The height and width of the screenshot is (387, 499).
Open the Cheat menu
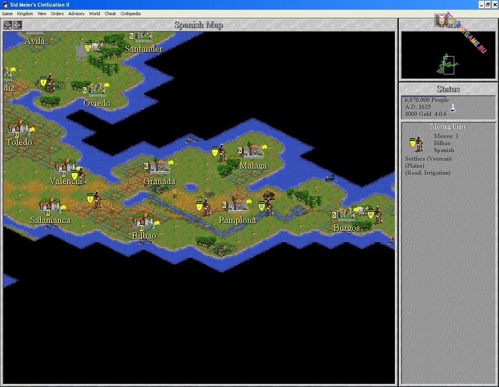click(110, 14)
